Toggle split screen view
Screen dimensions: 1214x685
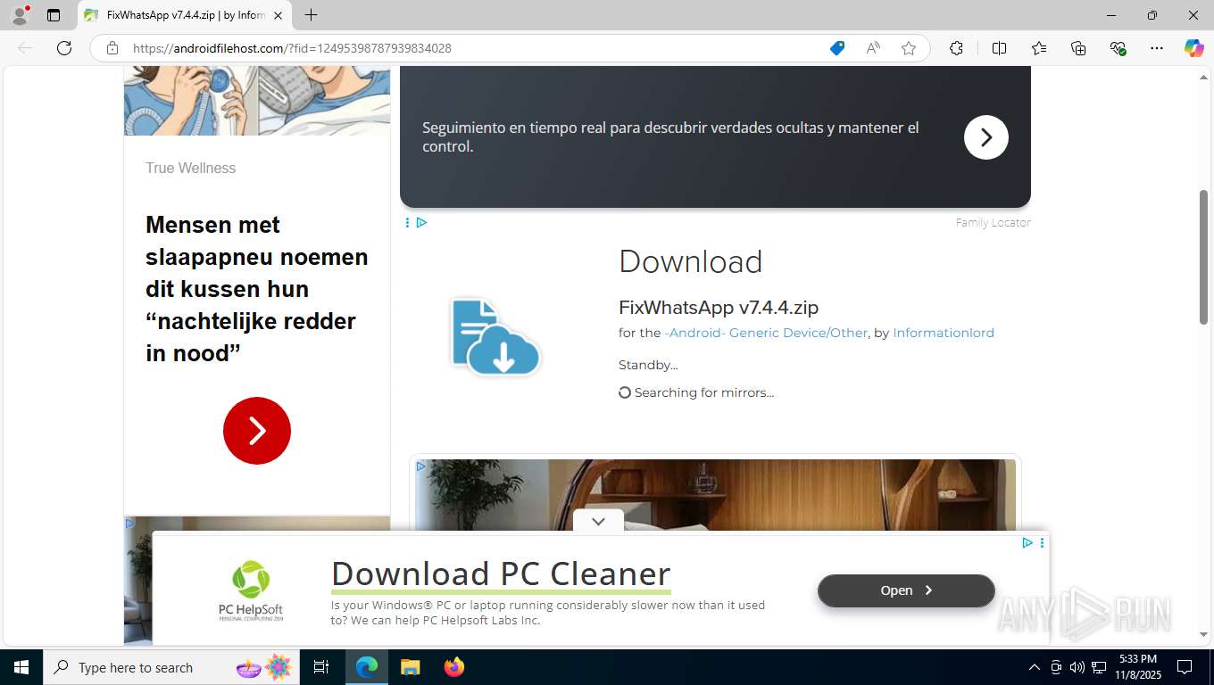[999, 48]
